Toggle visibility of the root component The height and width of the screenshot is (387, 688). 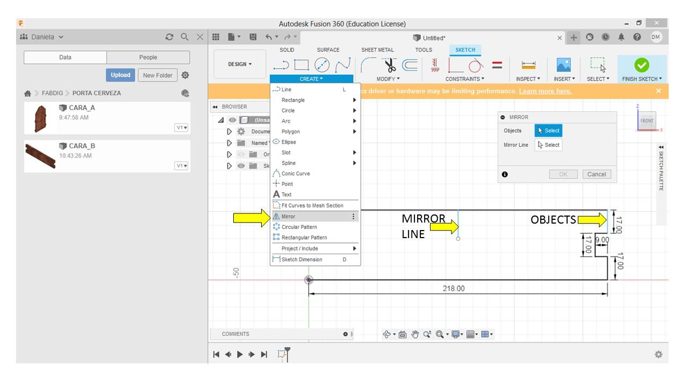(232, 120)
